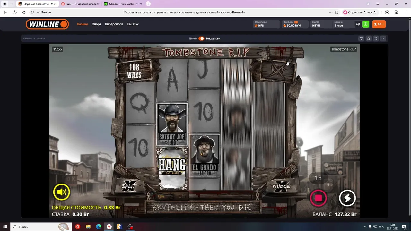Open the address bar three-dots menu
Image resolution: width=411 pixels, height=231 pixels.
331,13
